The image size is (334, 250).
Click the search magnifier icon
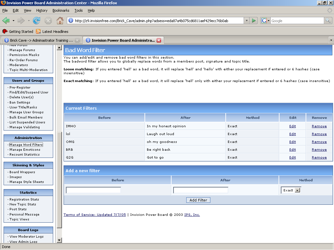click(328, 21)
